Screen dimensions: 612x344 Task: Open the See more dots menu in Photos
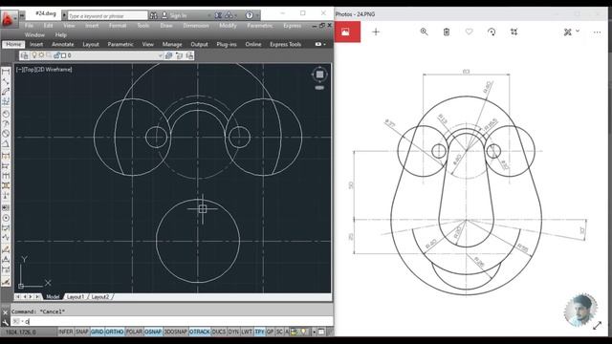(597, 32)
